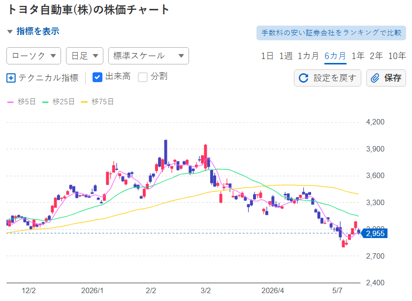Click the 2,700 price axis label
Image resolution: width=412 pixels, height=301 pixels.
click(375, 256)
